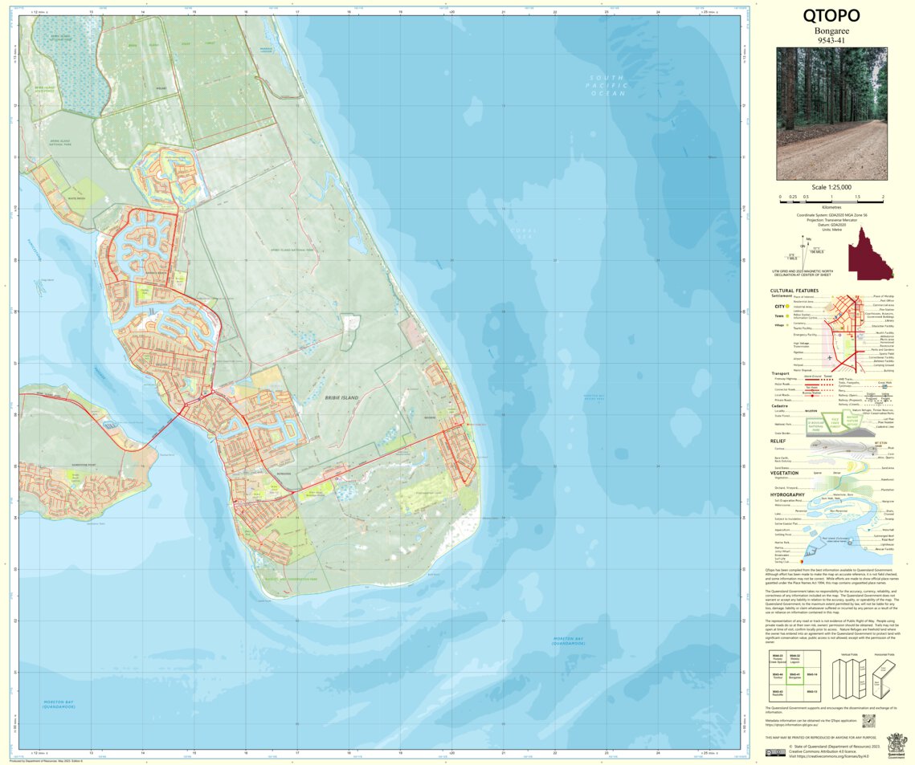The height and width of the screenshot is (765, 915).
Task: Click the Vertical Folds diagram illustration
Action: pyautogui.click(x=849, y=678)
